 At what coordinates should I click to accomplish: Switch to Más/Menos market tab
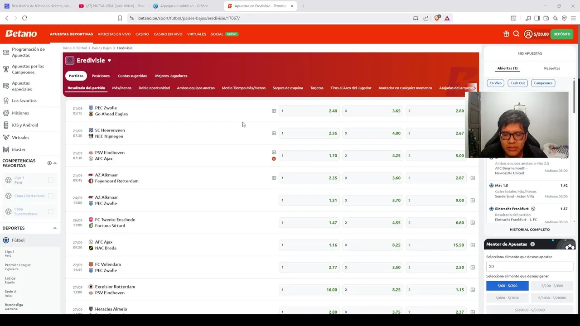121,88
